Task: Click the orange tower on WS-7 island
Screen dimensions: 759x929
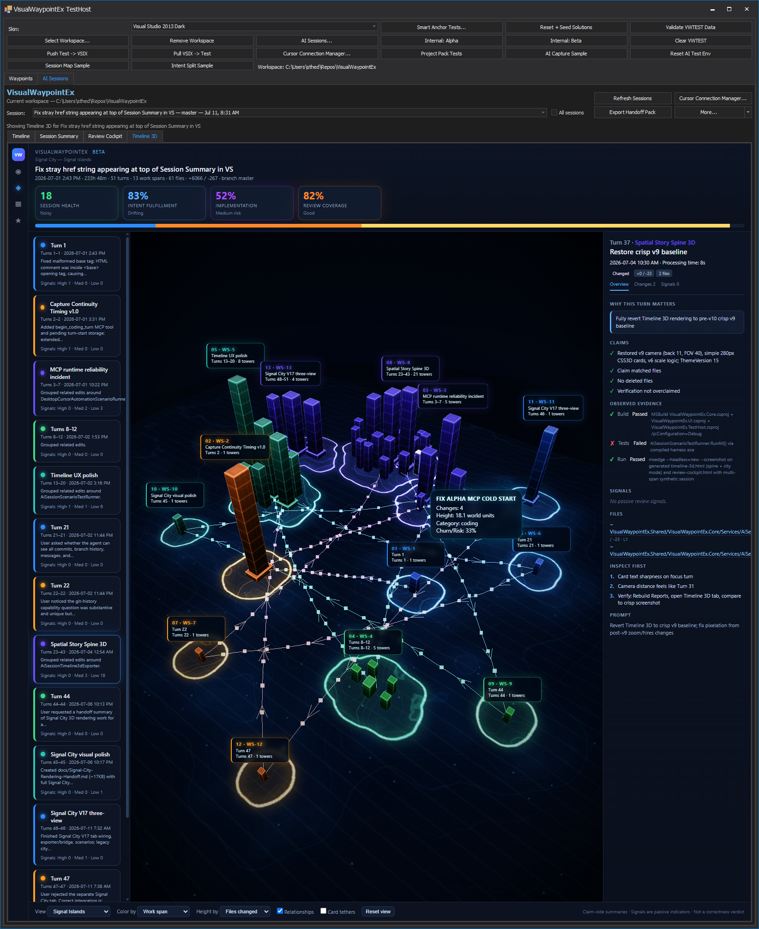Action: click(199, 654)
